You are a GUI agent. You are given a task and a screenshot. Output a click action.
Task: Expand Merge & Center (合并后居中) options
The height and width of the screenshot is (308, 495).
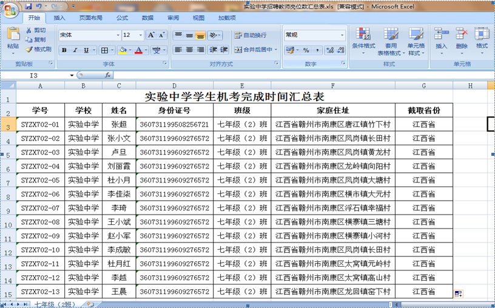(x=275, y=50)
